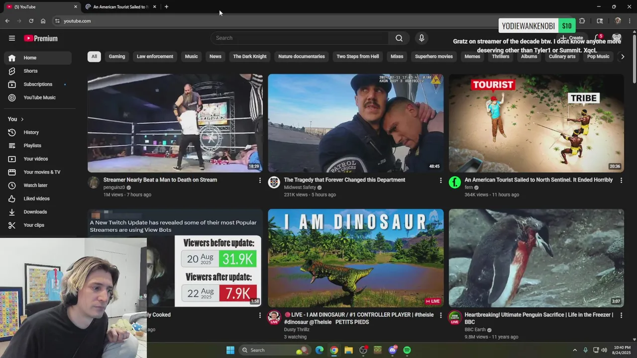Select the Two Steps from Hell chip
This screenshot has width=637, height=358.
pyautogui.click(x=358, y=56)
